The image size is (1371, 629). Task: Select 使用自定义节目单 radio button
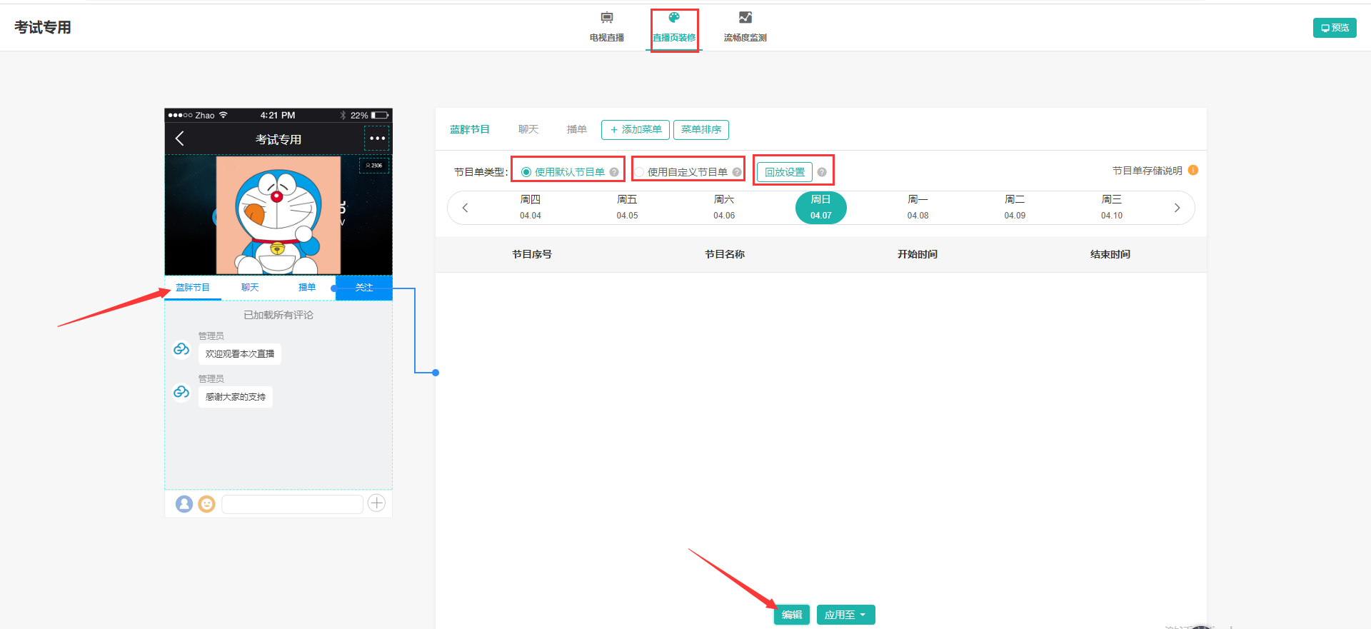coord(639,172)
